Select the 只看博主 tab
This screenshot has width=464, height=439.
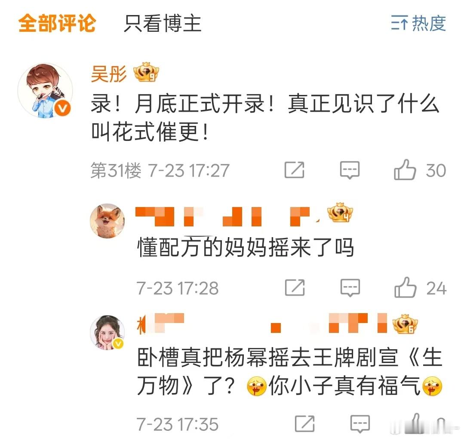163,23
